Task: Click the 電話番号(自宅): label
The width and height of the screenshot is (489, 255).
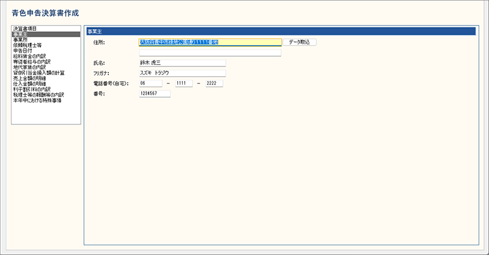Action: pos(111,84)
